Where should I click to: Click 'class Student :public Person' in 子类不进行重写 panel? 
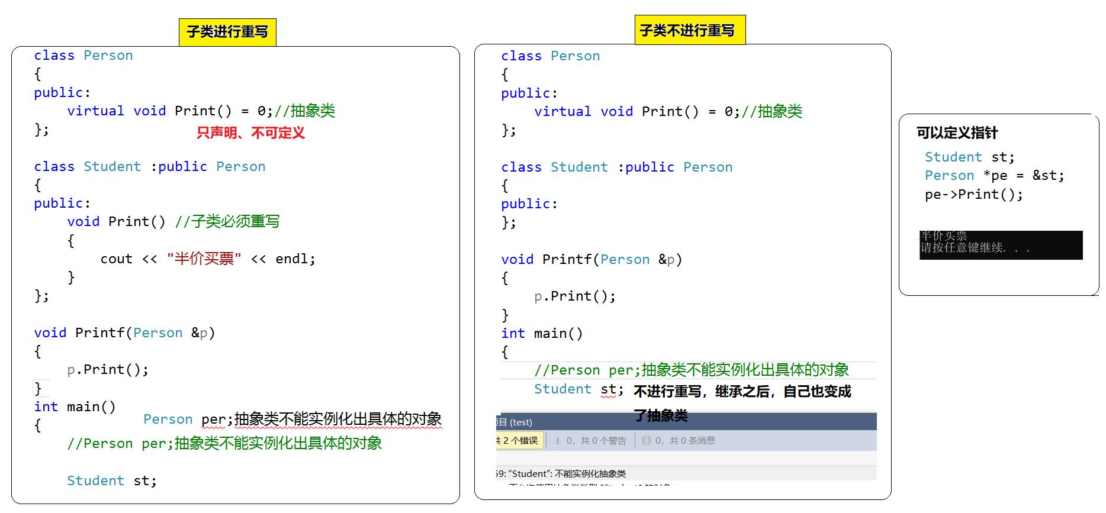tap(617, 167)
